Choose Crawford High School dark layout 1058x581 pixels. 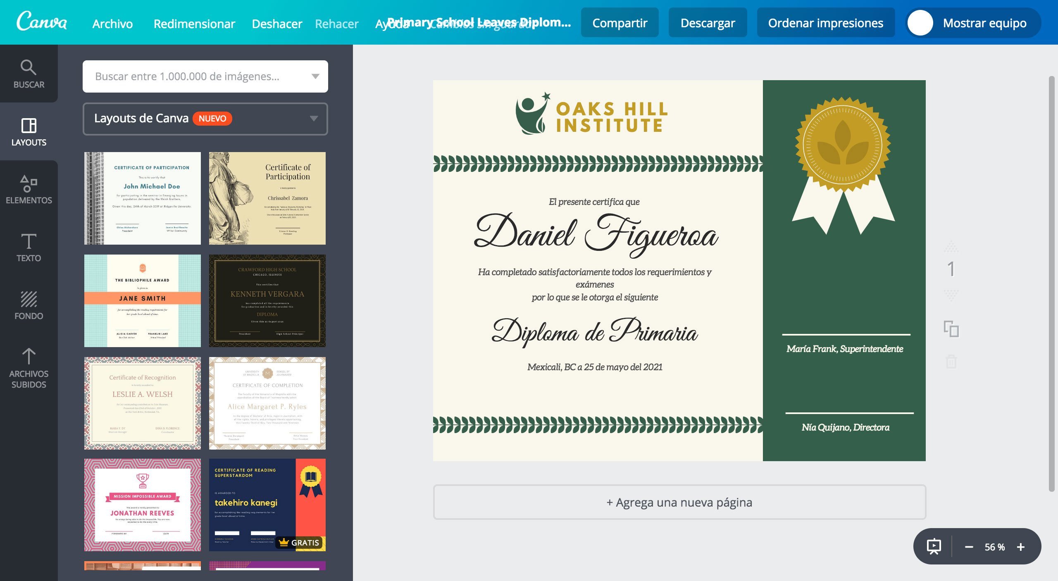click(x=267, y=301)
